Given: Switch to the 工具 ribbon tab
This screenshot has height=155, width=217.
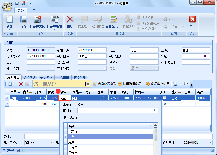Looking at the screenshot, I should [35, 11].
